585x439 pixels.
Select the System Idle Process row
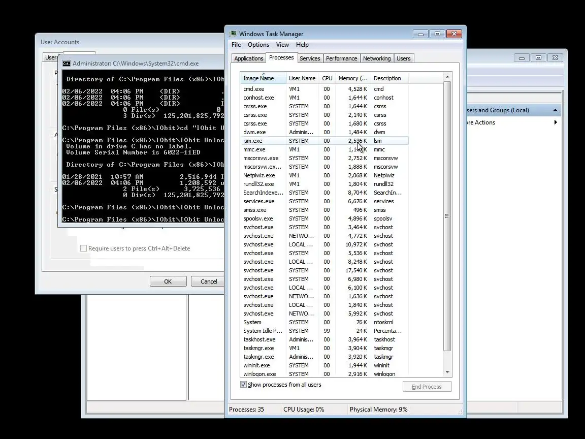(324, 331)
